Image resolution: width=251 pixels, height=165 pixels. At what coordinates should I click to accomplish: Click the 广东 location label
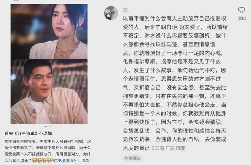coord(170,148)
